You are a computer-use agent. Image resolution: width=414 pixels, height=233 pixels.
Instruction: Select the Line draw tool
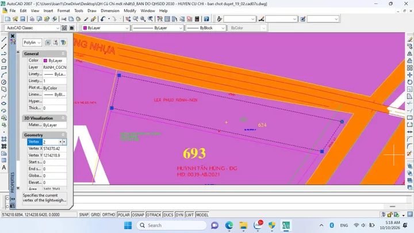click(x=4, y=39)
